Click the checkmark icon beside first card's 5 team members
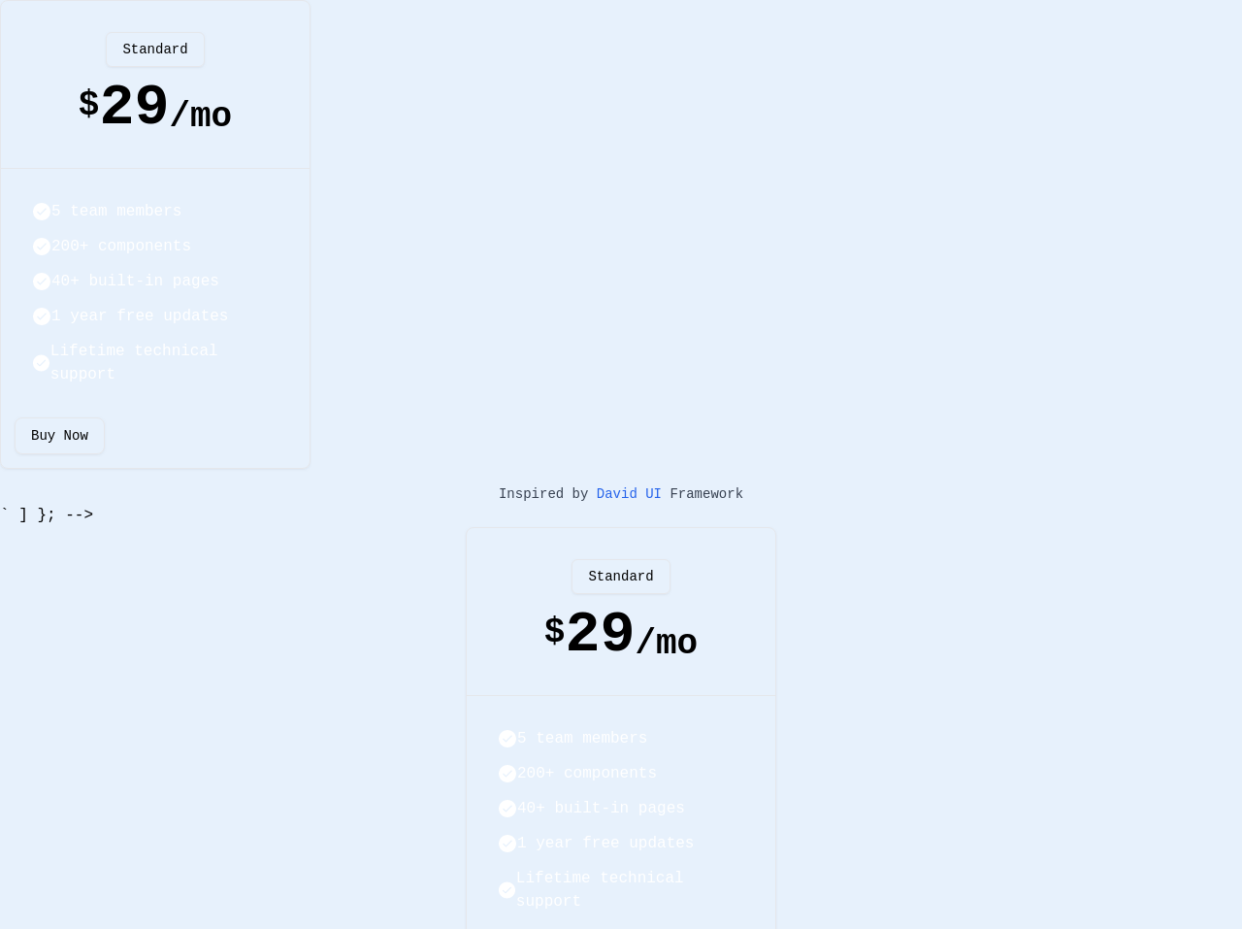 pyautogui.click(x=42, y=212)
